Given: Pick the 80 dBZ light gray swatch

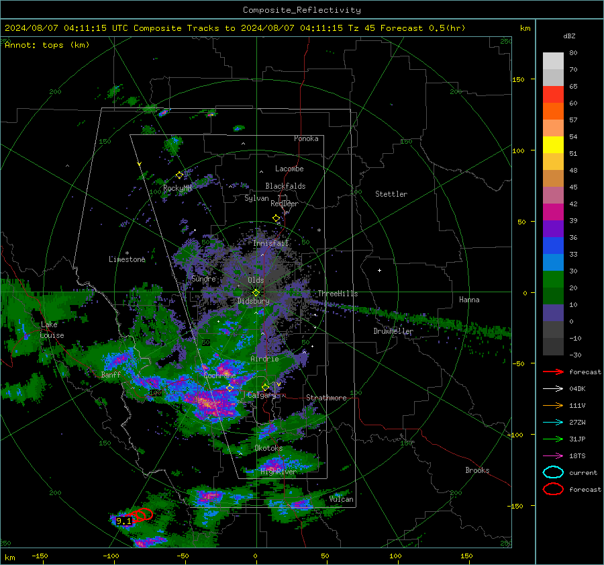Looking at the screenshot, I should 553,61.
